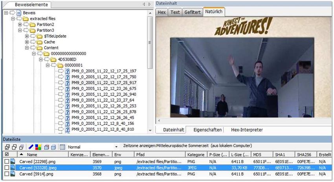Collapse the Partition3 node
Viewport: 334px width, 182px height.
pos(20,31)
